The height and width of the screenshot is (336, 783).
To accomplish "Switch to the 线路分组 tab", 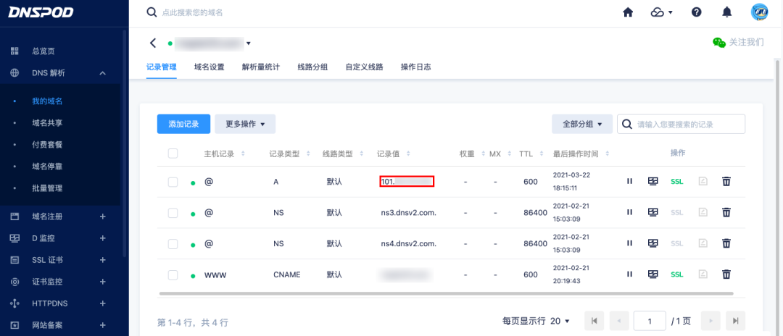I will 312,67.
